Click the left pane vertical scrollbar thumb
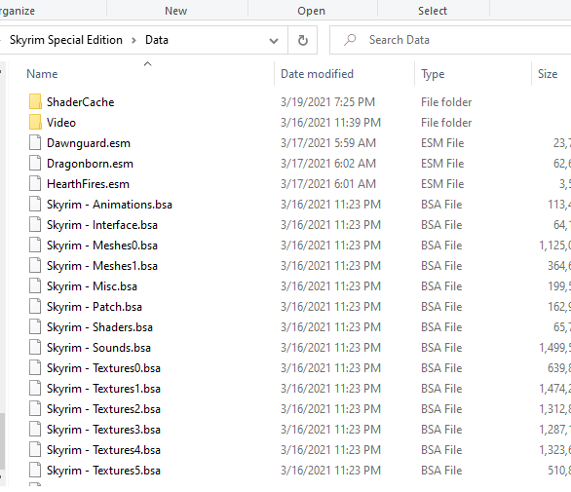 [x=2, y=440]
